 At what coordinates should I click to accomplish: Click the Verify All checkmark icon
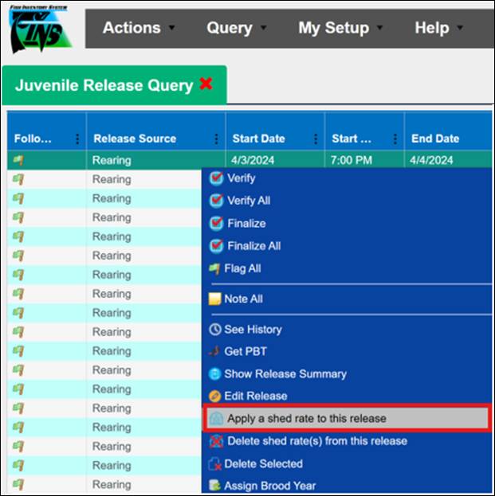[x=216, y=201]
